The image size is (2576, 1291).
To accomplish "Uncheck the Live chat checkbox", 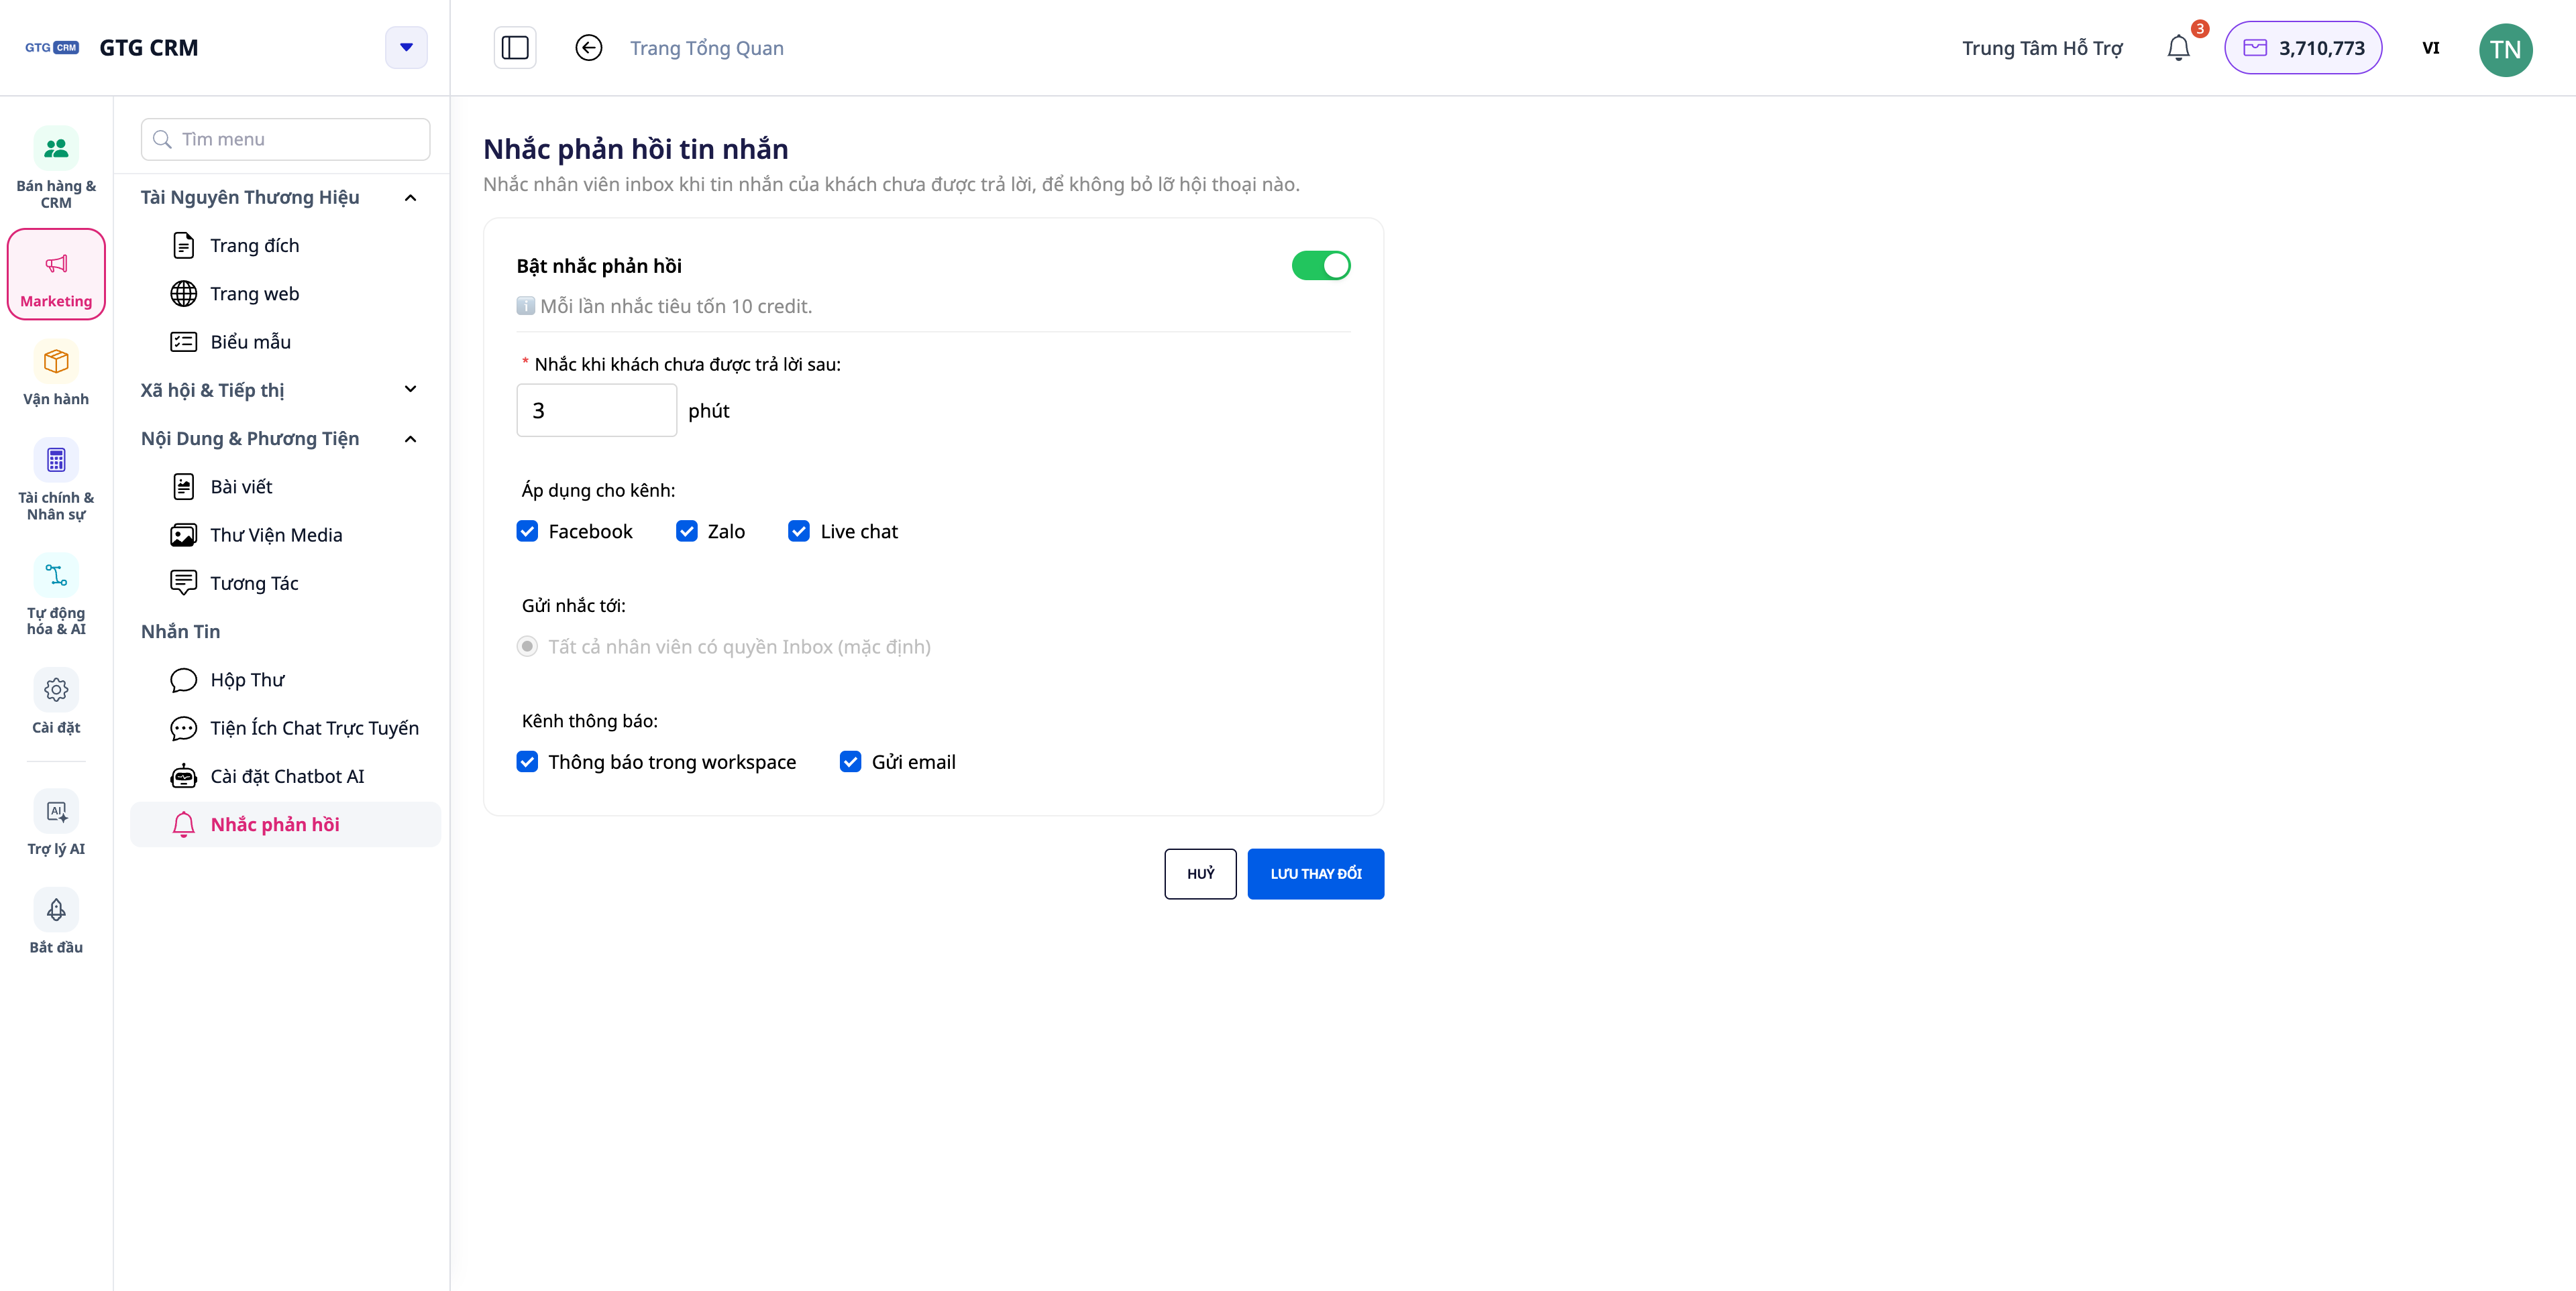I will click(798, 532).
